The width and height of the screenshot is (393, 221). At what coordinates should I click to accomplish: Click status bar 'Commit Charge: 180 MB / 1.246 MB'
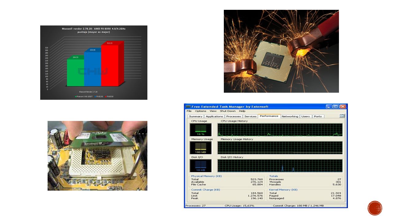[x=298, y=206]
